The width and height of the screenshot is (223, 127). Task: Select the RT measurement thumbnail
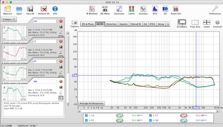(15, 73)
